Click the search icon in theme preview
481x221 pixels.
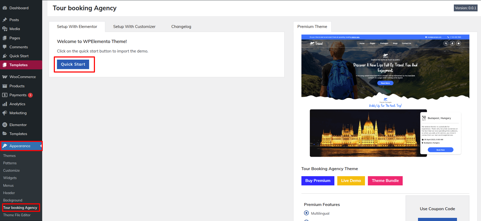pyautogui.click(x=446, y=43)
